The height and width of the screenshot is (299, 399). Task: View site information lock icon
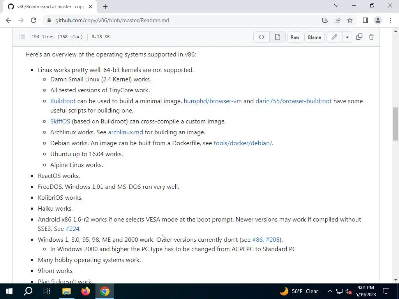(49, 20)
